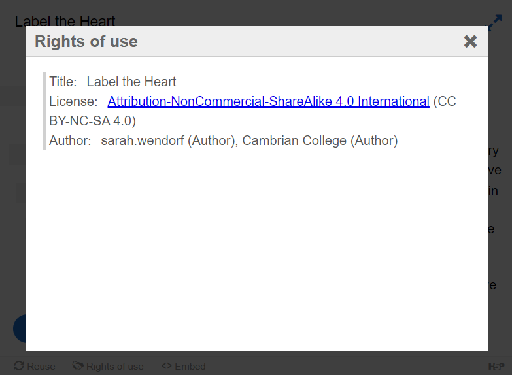Screen dimensions: 512x375
Task: Click the Label the Heart page title
Action: (65, 22)
